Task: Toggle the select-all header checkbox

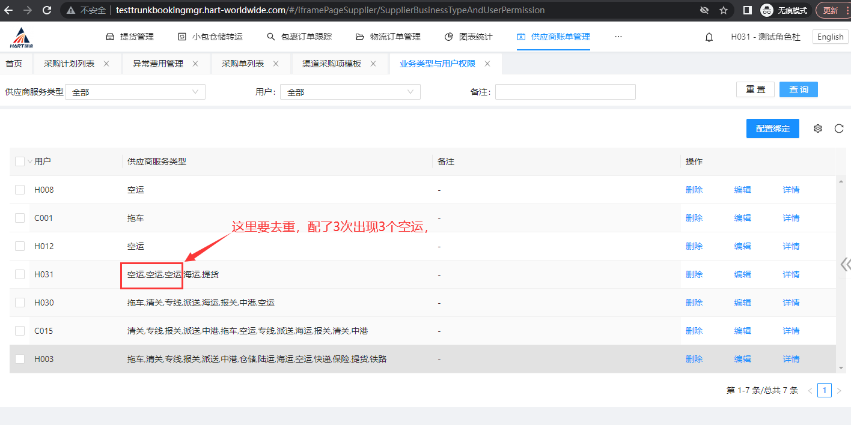Action: point(20,161)
